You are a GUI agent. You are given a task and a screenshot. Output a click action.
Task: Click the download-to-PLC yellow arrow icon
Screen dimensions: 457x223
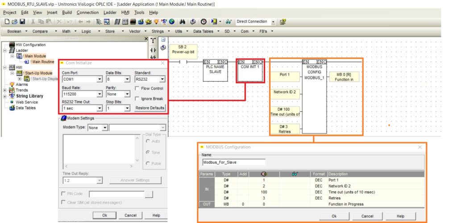214,21
